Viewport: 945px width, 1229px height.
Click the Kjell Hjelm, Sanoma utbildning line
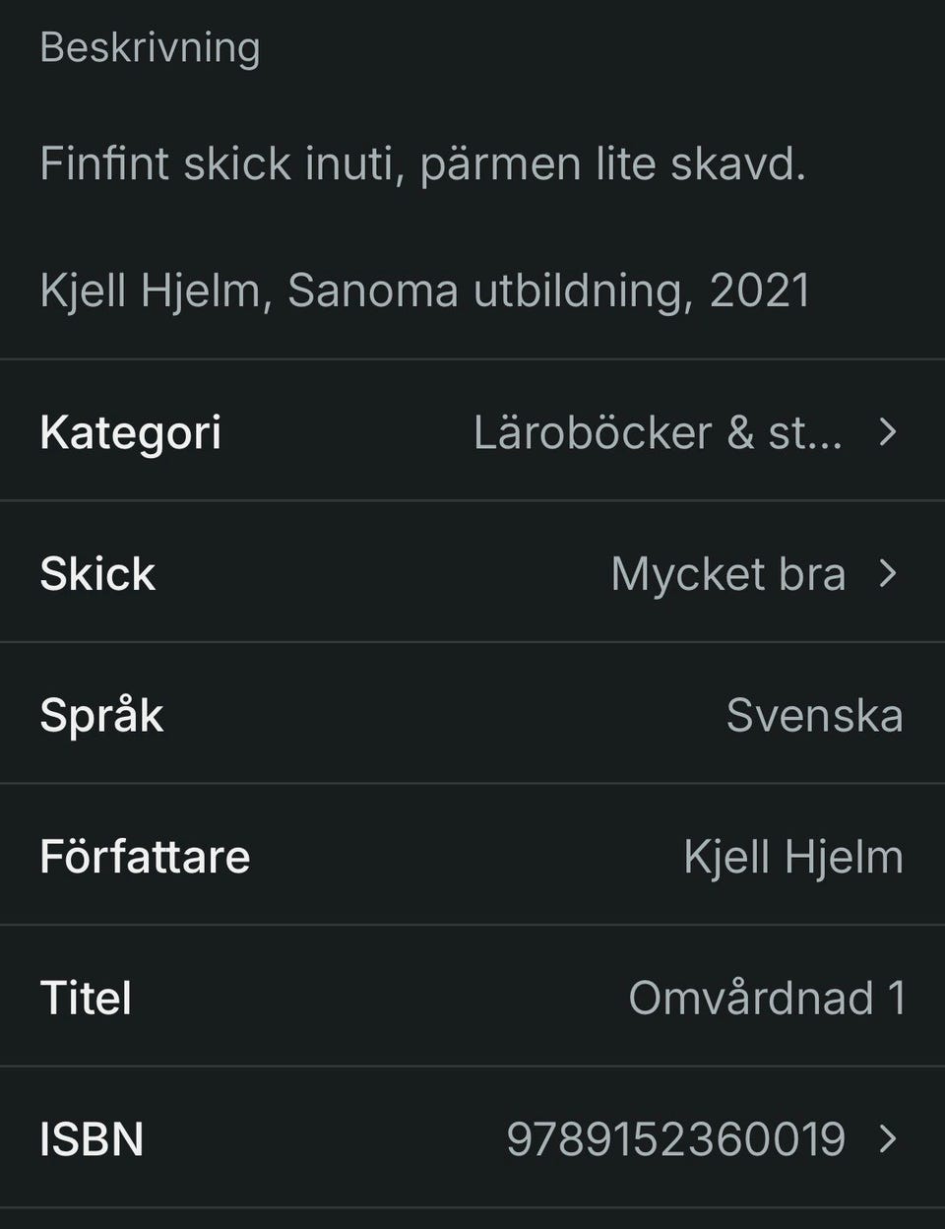tap(425, 291)
